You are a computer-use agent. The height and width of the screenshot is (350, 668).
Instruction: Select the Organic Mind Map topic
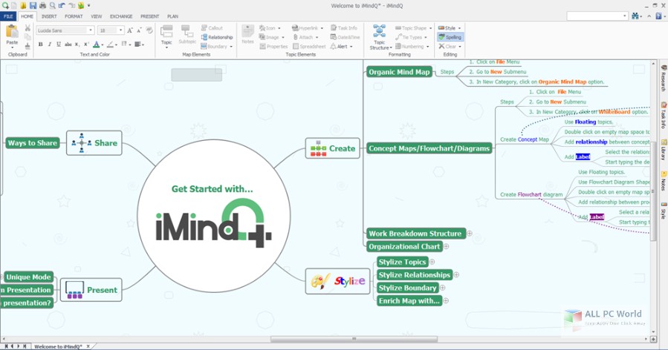399,72
